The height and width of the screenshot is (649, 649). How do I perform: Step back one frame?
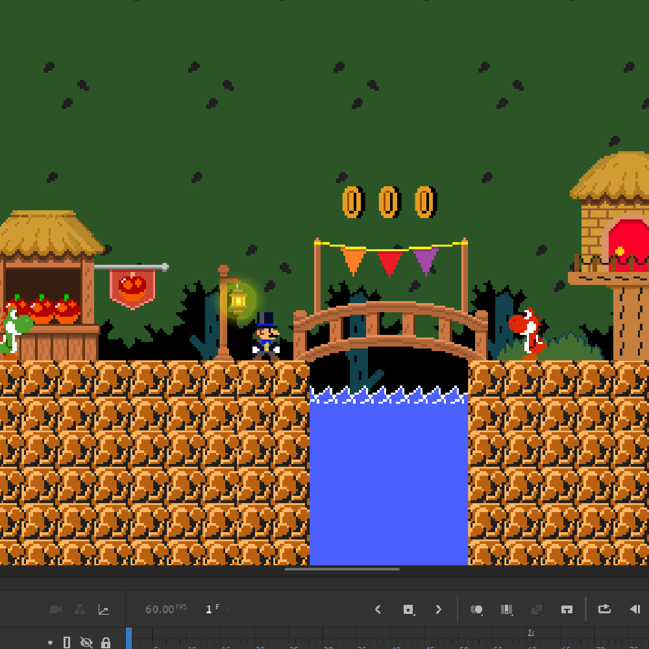[x=635, y=609]
